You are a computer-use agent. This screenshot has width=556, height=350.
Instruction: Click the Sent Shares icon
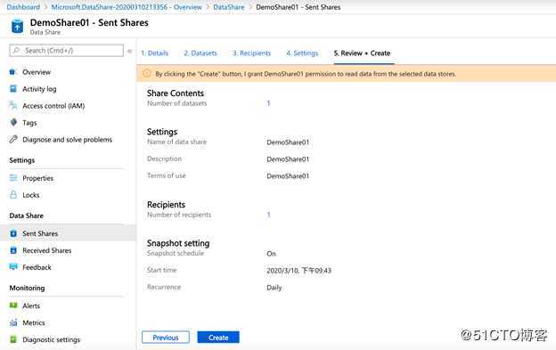pos(13,233)
